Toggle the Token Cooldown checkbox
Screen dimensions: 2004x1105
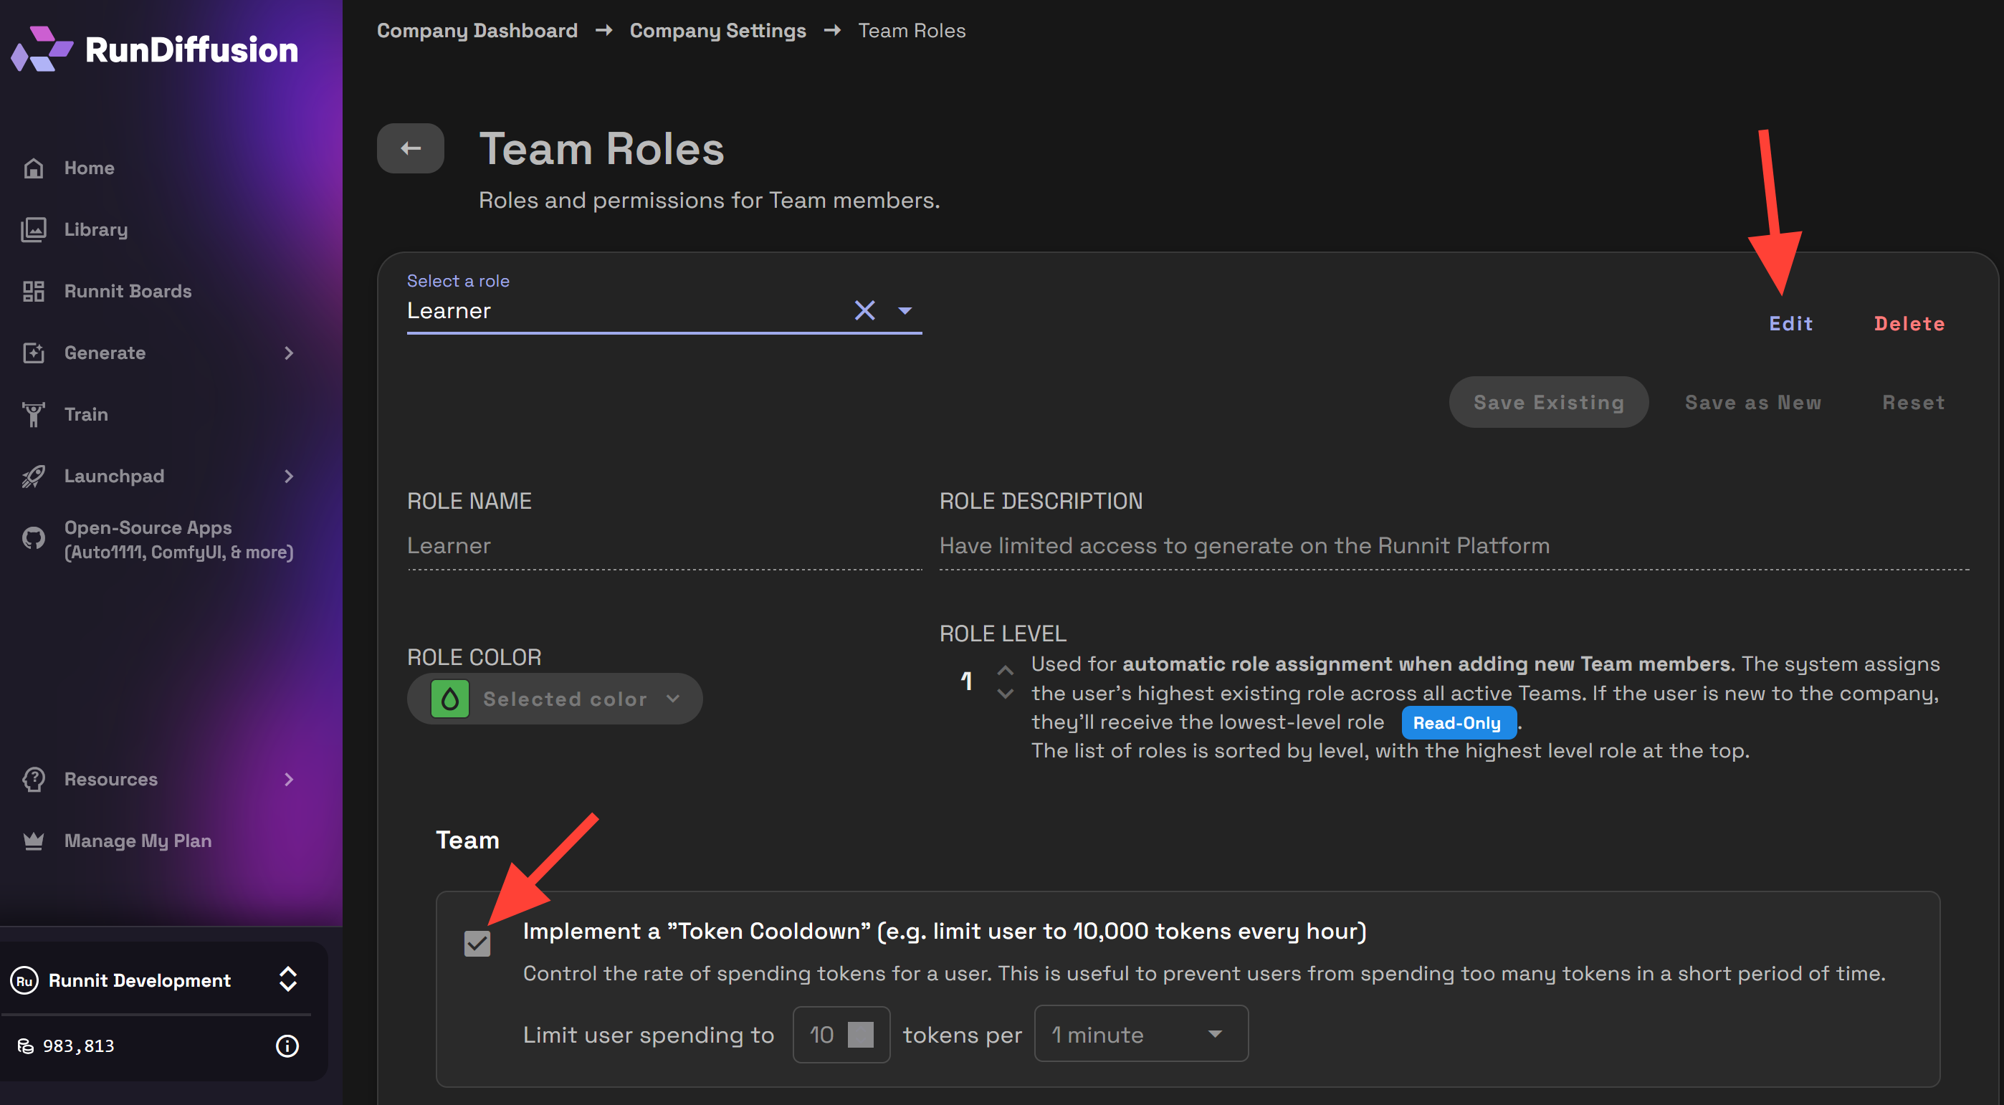point(477,943)
